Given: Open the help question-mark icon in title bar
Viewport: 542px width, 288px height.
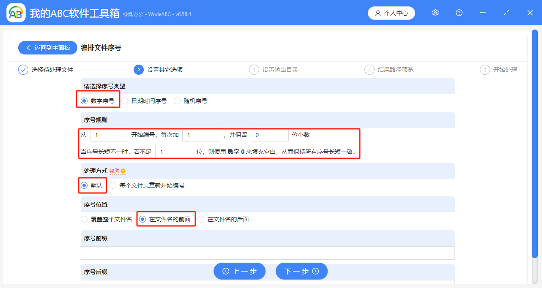Looking at the screenshot, I should (x=459, y=13).
